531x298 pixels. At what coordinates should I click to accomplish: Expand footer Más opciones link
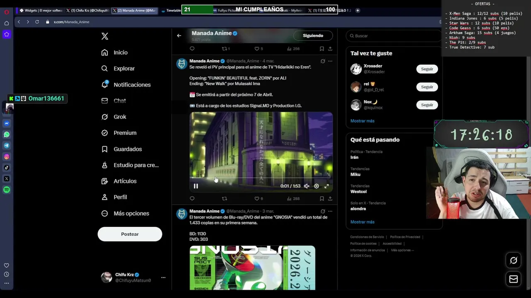402,250
